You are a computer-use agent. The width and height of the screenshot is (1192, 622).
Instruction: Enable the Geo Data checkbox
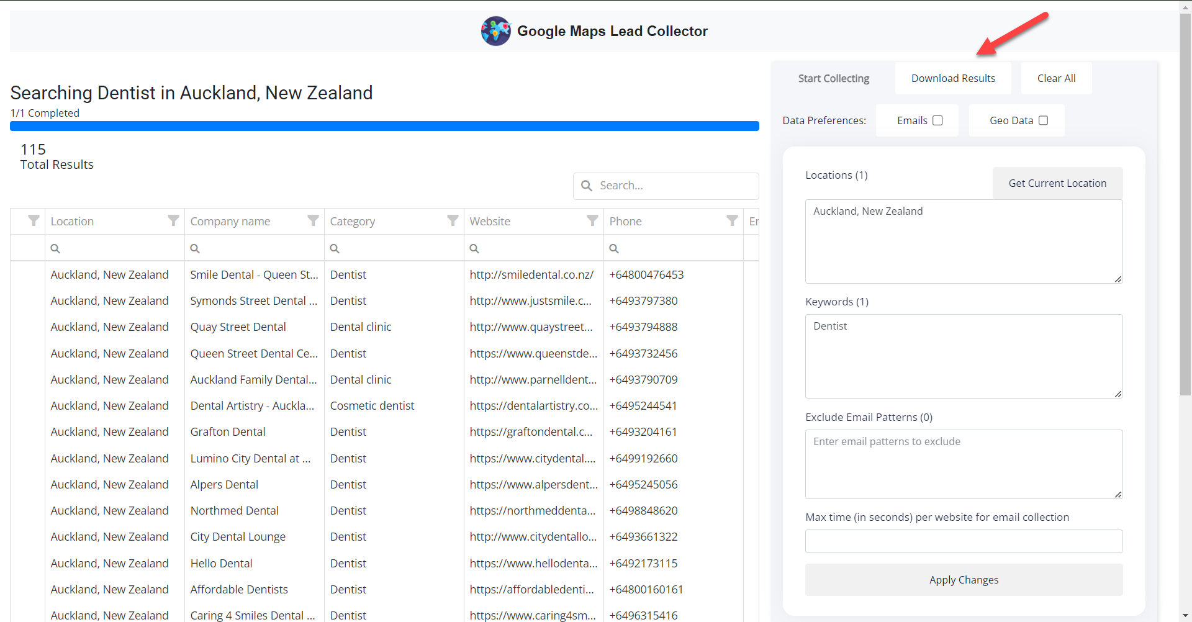[1043, 120]
